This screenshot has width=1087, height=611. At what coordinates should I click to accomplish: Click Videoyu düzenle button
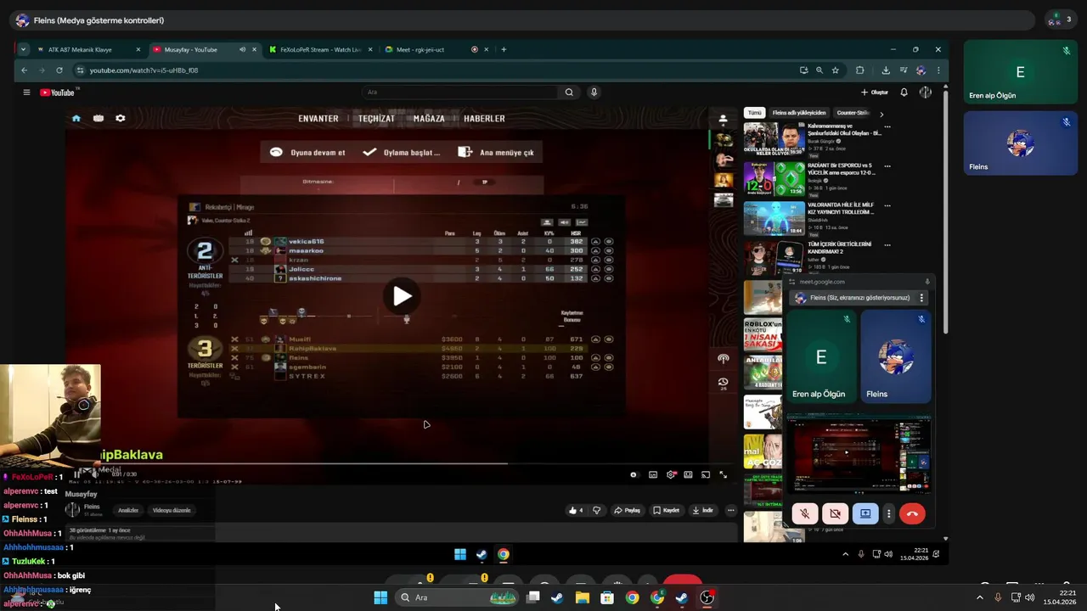172,510
